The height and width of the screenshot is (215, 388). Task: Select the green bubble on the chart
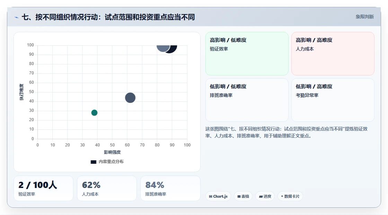tap(94, 113)
